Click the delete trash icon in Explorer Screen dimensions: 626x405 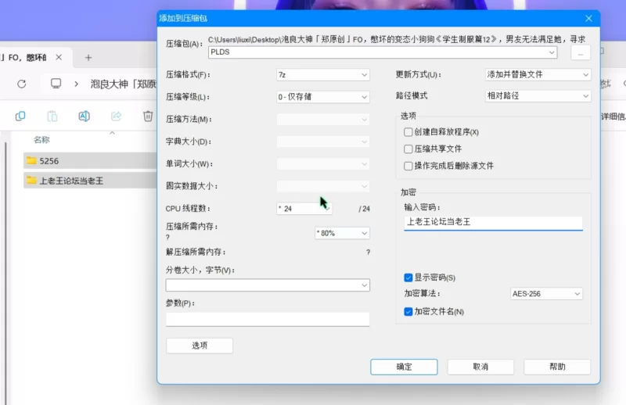click(x=148, y=116)
